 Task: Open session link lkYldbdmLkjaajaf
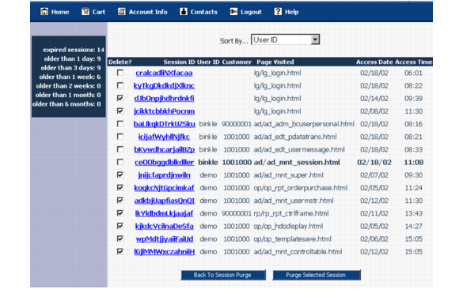point(164,213)
